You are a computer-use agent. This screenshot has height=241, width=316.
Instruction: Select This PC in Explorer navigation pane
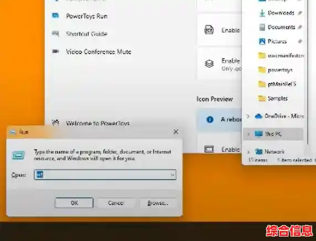tap(273, 134)
